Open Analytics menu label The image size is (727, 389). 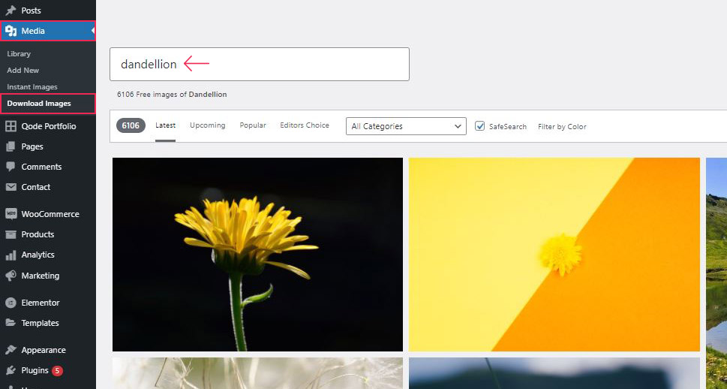coord(38,255)
